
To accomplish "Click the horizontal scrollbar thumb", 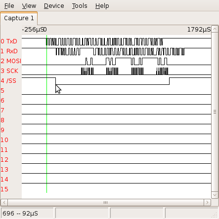I will click(x=106, y=202).
